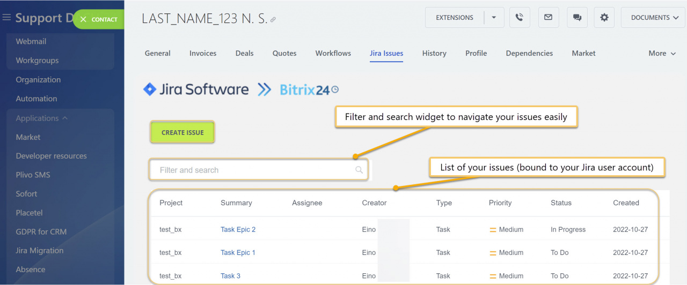
Task: Open the gear settings icon button
Action: point(604,17)
